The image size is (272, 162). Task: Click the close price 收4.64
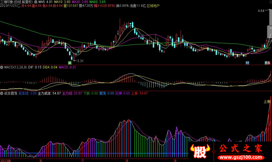[x=58, y=6]
